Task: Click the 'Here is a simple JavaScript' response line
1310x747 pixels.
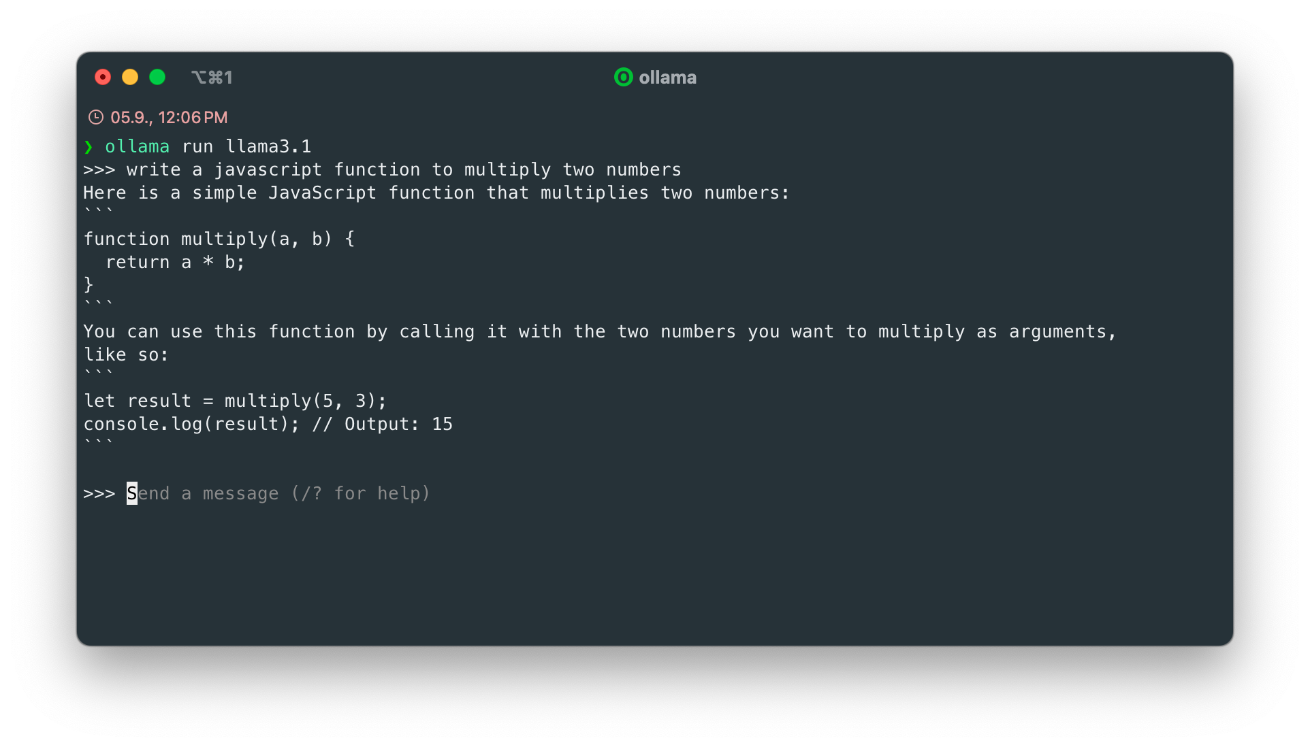Action: (x=436, y=193)
